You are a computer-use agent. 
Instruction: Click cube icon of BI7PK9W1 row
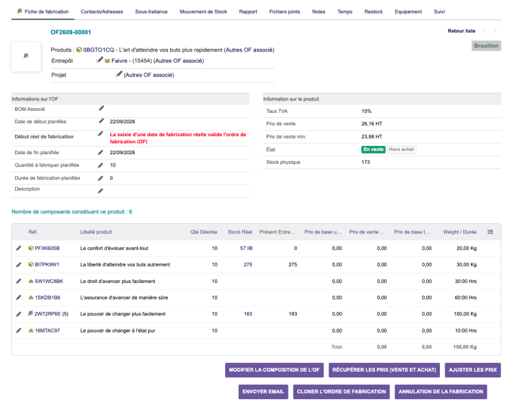(x=31, y=264)
